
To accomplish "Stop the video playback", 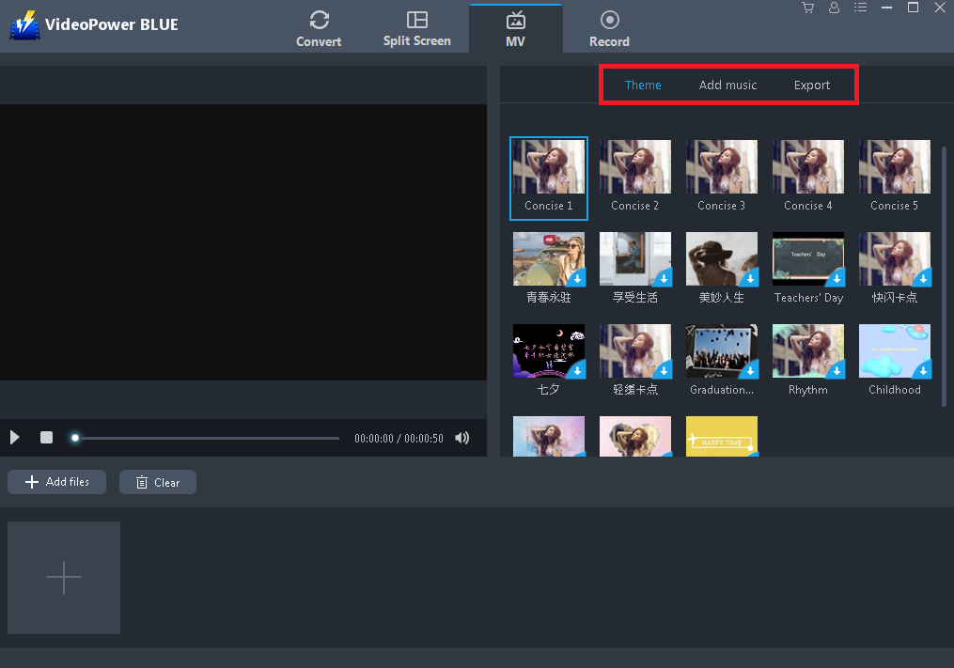I will 45,437.
